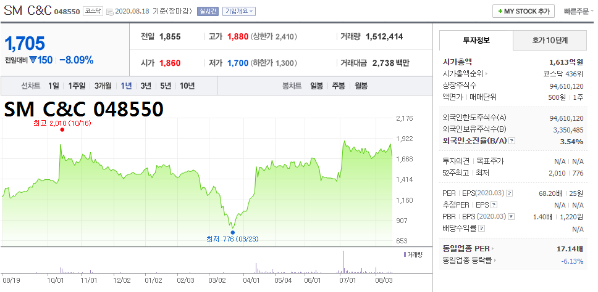This screenshot has width=598, height=292.
Task: Click the 04/01 date on the chart axis
Action: click(251, 280)
